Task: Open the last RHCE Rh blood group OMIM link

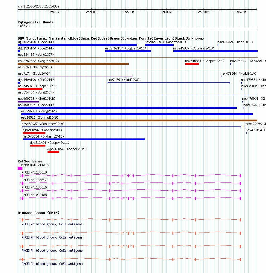Action: pyautogui.click(x=52, y=264)
